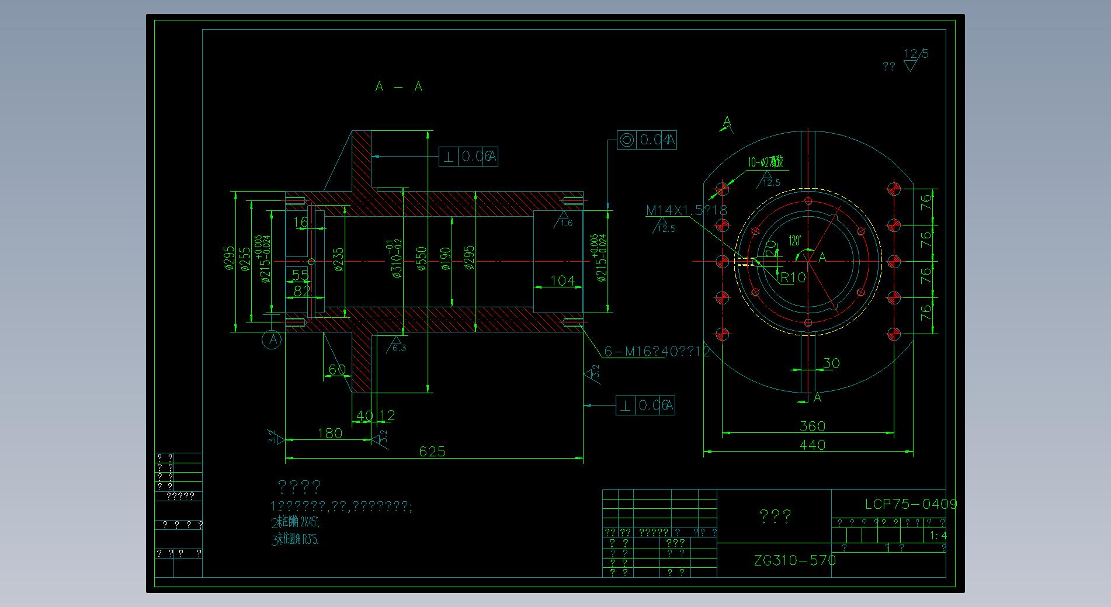
Task: Click the ø235 diameter dimension
Action: (x=338, y=260)
